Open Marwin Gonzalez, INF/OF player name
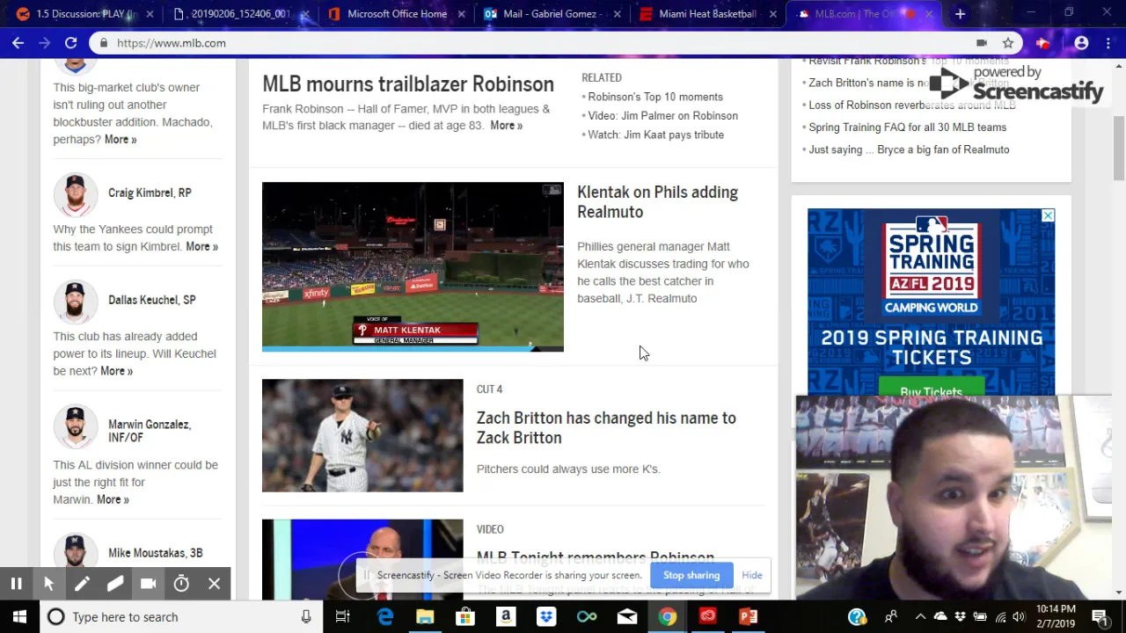 tap(150, 431)
